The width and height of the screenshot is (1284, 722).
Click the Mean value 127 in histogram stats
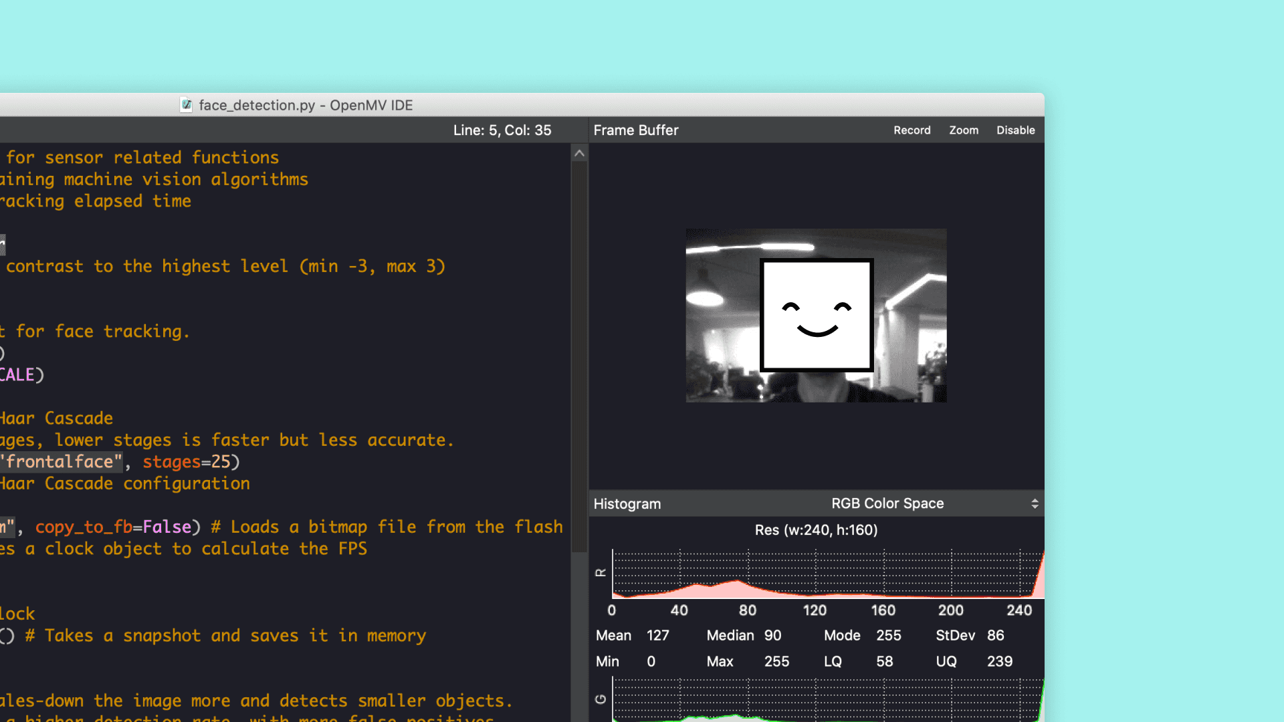pos(657,636)
